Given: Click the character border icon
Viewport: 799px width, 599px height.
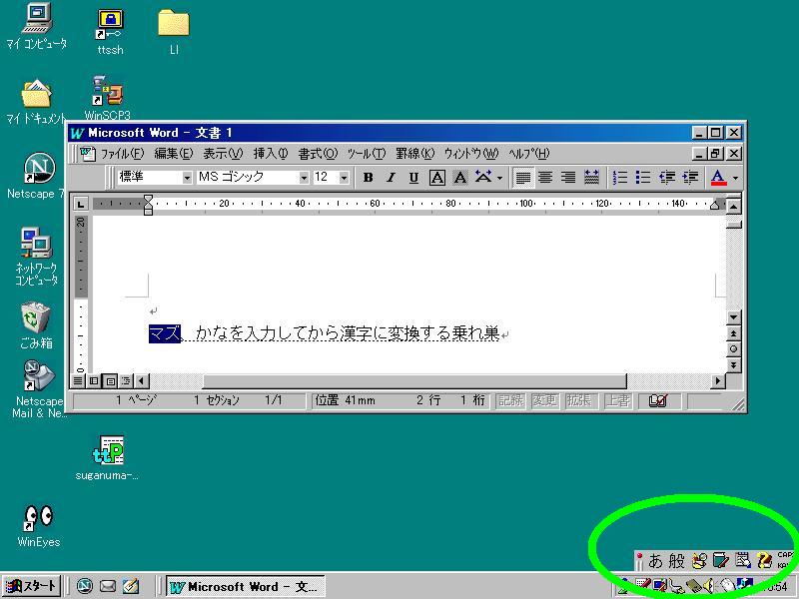Looking at the screenshot, I should coord(436,178).
